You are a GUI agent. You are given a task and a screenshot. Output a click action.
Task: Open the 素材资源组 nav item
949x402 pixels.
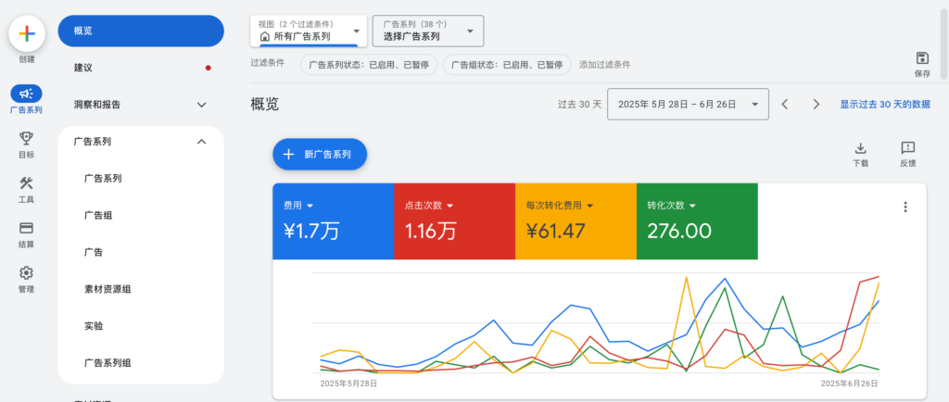coord(141,289)
